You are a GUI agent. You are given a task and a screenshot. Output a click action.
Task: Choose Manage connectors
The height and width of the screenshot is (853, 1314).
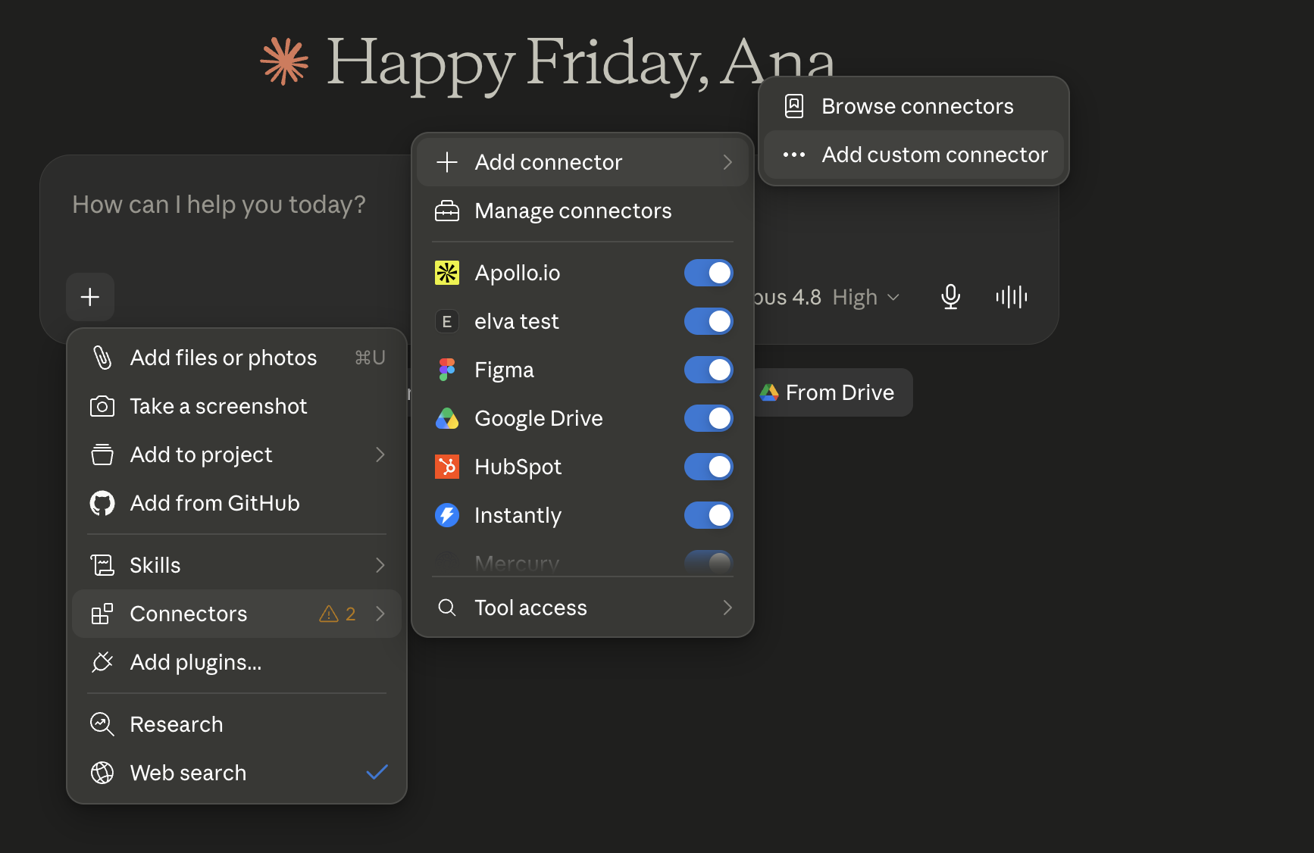583,211
